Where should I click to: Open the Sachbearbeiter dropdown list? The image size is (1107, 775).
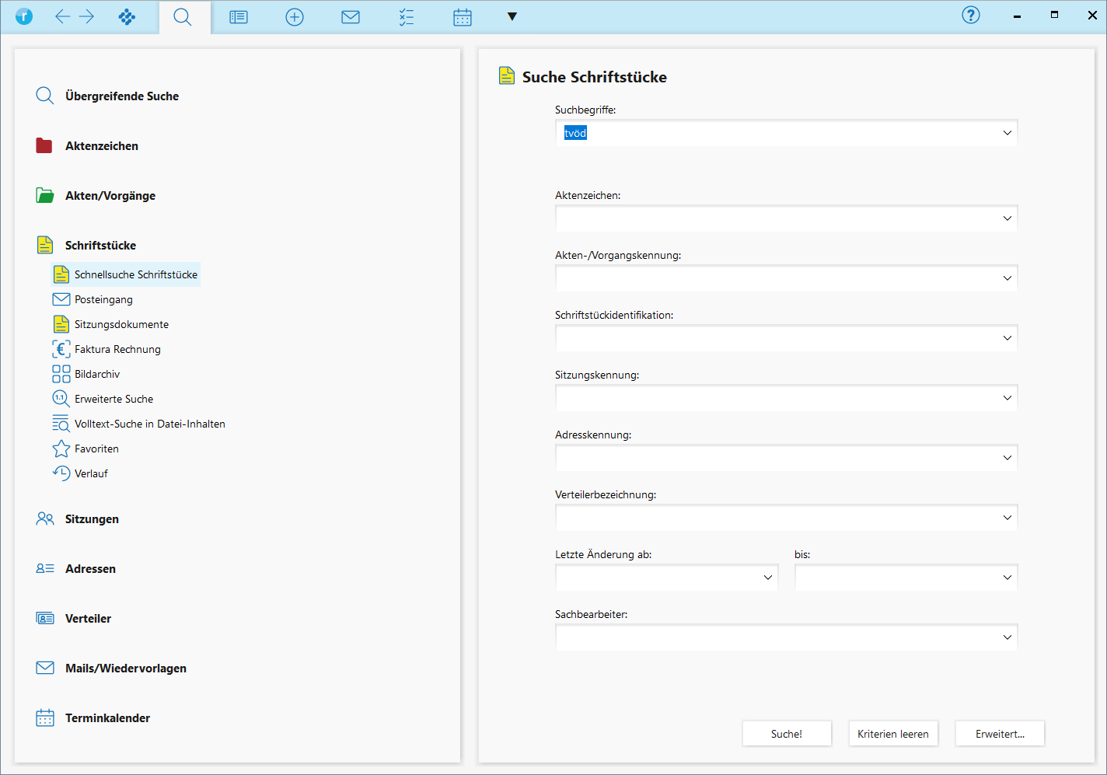pos(1007,637)
